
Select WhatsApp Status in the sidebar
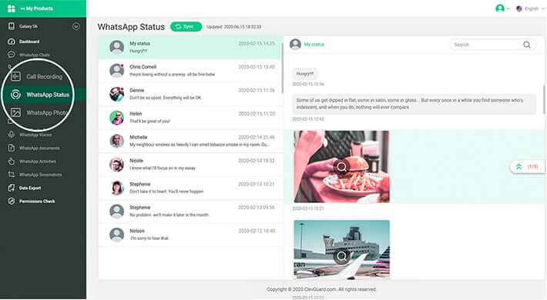[48, 95]
